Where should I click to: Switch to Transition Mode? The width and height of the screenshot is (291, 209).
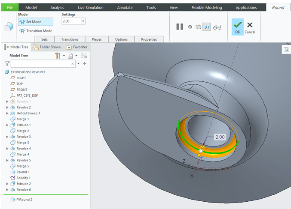pyautogui.click(x=36, y=31)
